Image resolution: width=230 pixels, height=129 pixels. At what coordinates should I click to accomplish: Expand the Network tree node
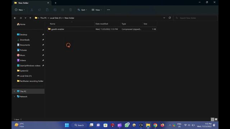(x=14, y=96)
